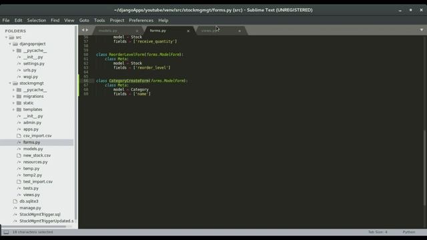
Task: Switch to the models.py tab
Action: pyautogui.click(x=117, y=31)
